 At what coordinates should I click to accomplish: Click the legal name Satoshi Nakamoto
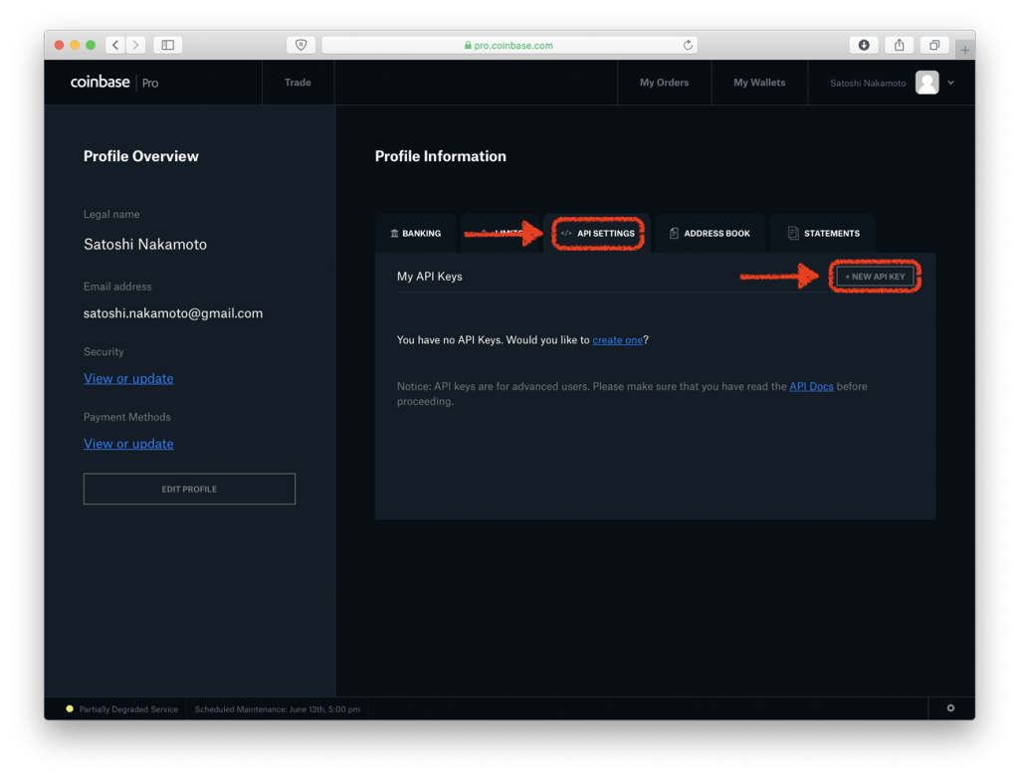[x=145, y=245]
